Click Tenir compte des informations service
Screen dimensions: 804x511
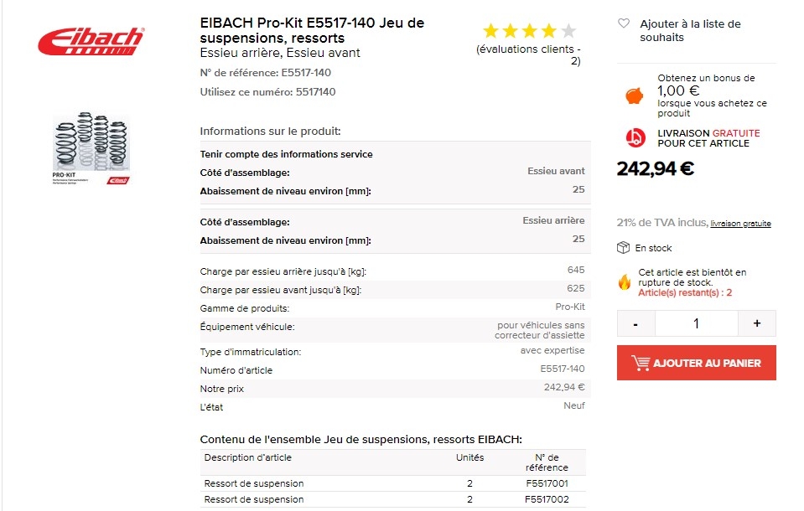[286, 154]
